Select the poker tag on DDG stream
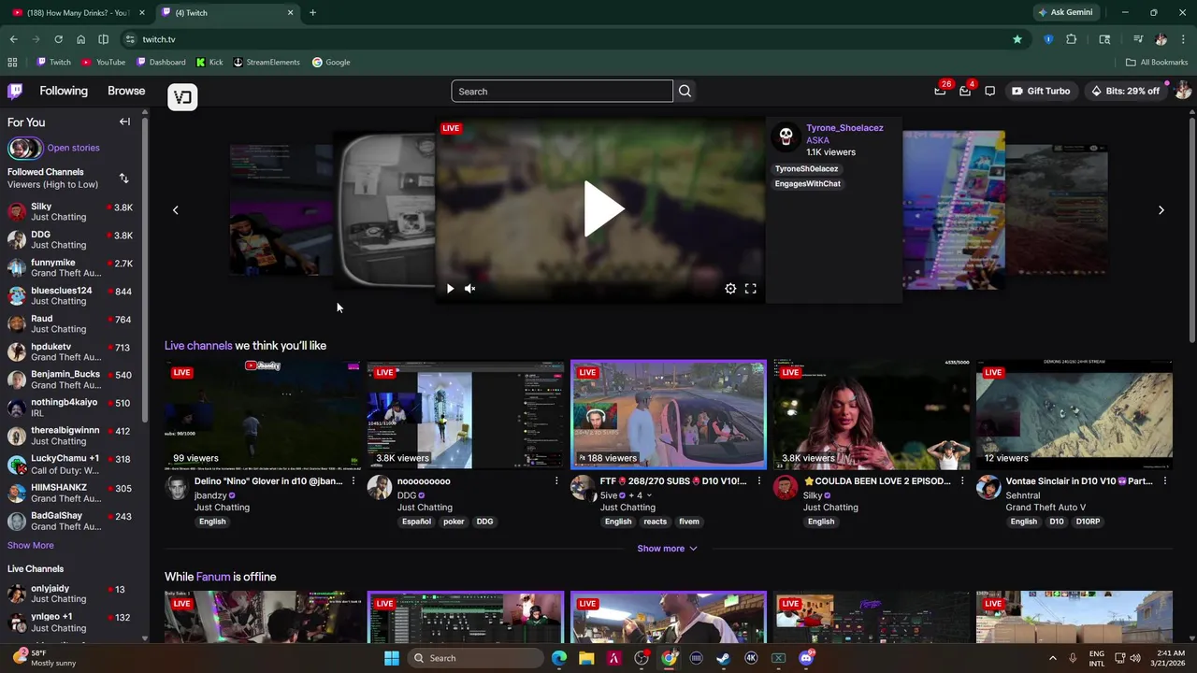The height and width of the screenshot is (673, 1197). [454, 522]
